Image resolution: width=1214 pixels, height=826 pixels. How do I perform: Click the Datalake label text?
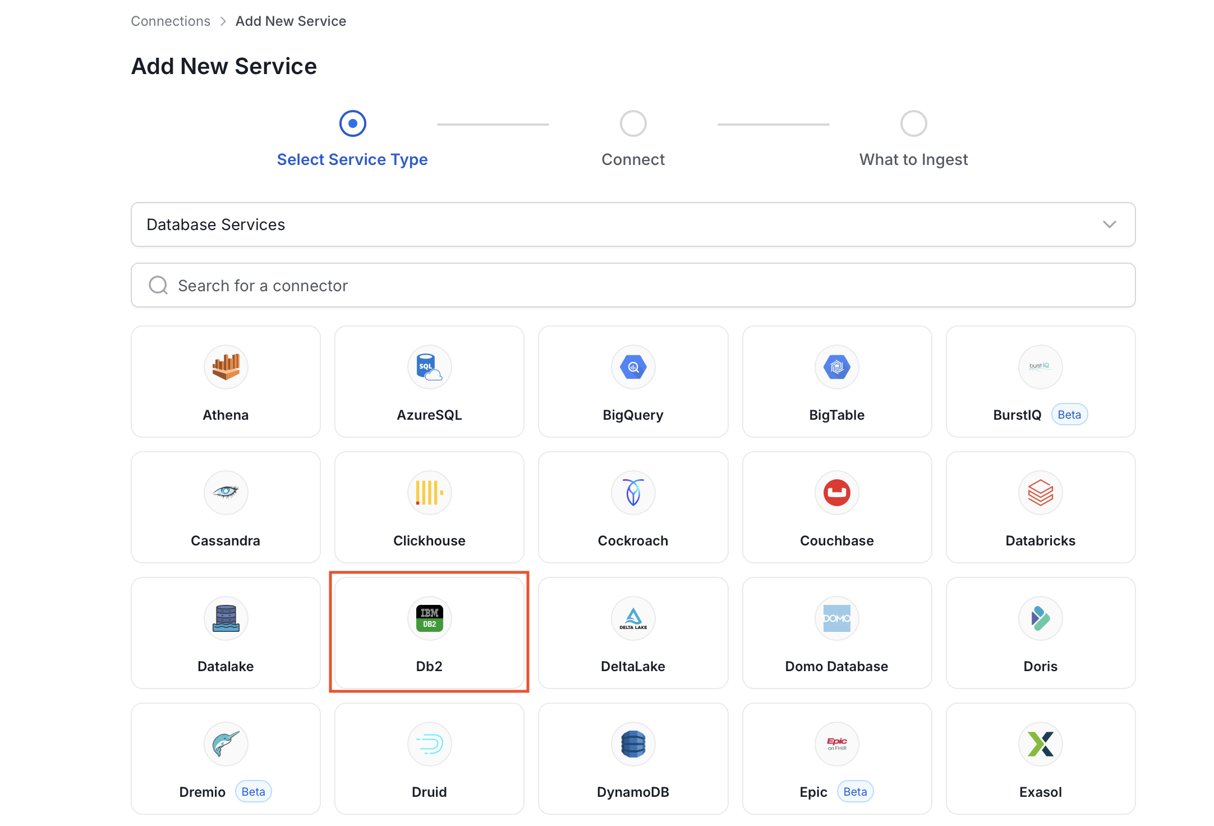226,666
